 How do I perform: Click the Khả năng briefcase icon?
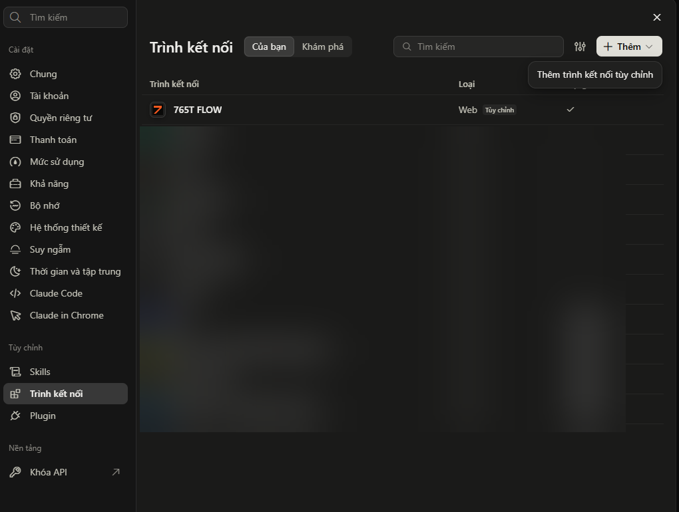click(15, 184)
